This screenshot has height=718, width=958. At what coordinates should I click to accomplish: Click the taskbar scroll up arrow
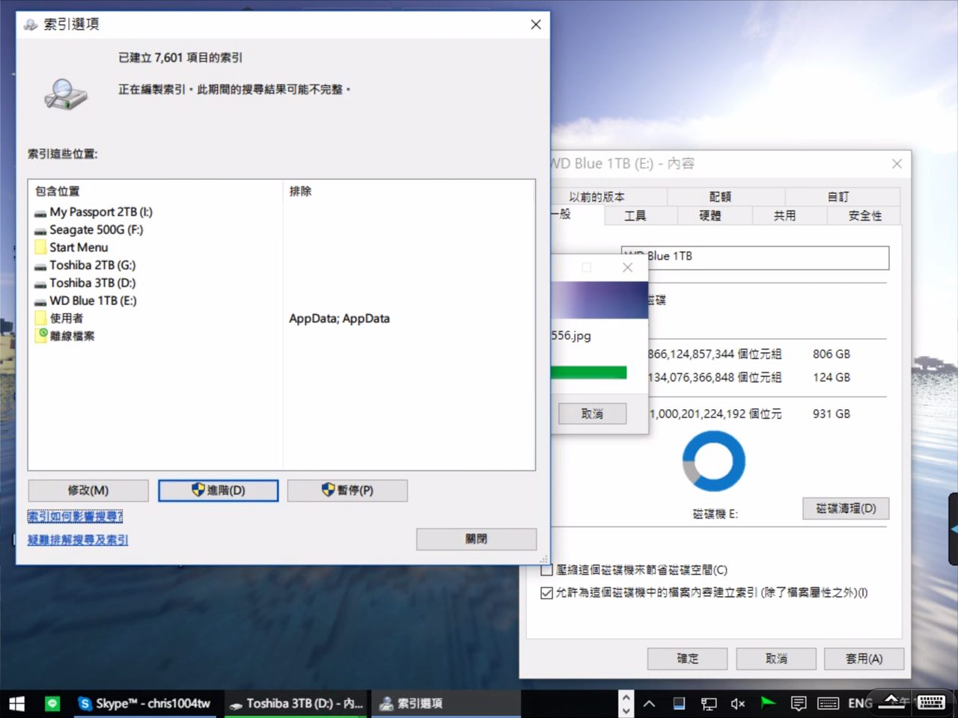[x=626, y=697]
